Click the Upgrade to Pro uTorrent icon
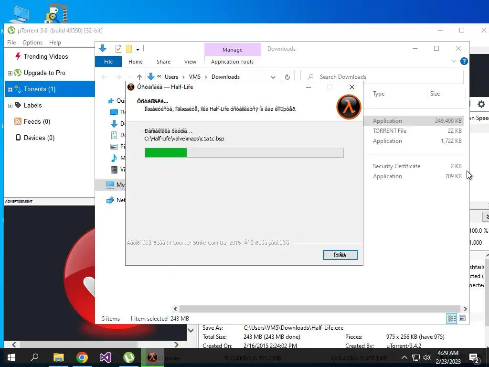This screenshot has width=489, height=367. click(x=18, y=73)
